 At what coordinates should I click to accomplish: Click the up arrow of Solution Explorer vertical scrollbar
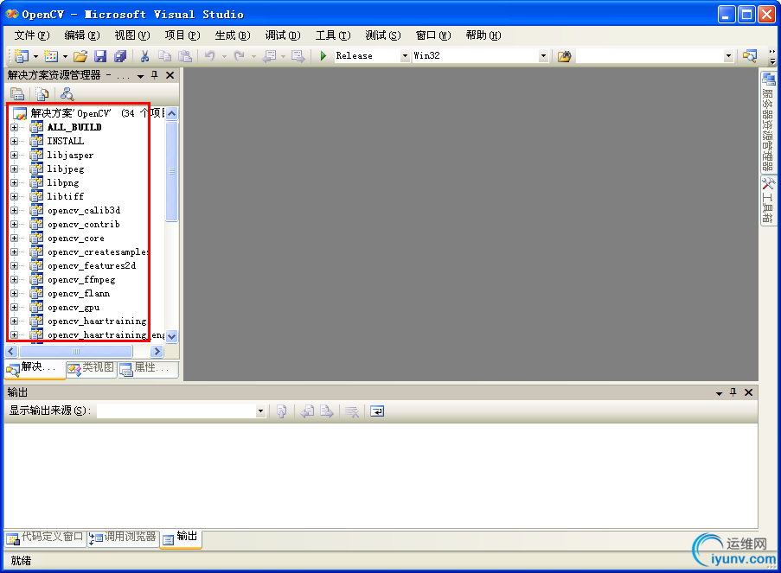tap(172, 113)
